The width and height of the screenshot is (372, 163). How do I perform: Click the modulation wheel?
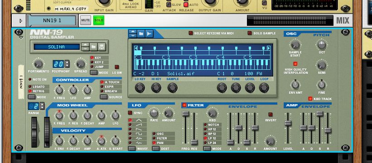47,132
